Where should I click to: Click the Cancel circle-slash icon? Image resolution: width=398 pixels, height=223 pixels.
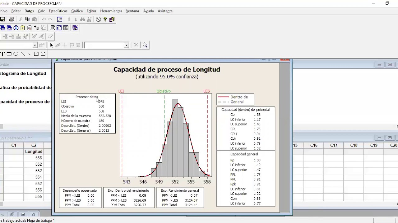[98, 19]
